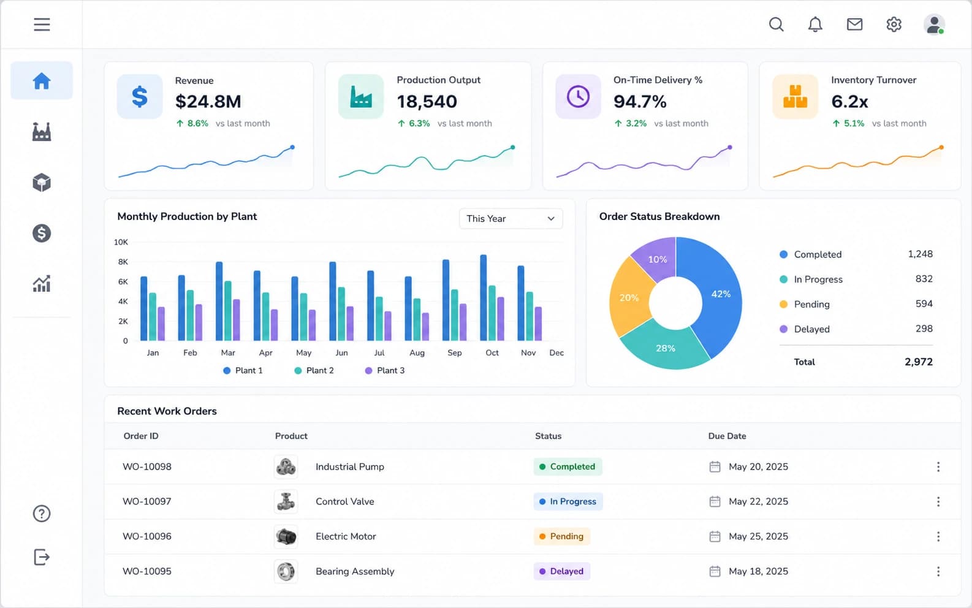Open more options for WO-10098

[x=938, y=467]
